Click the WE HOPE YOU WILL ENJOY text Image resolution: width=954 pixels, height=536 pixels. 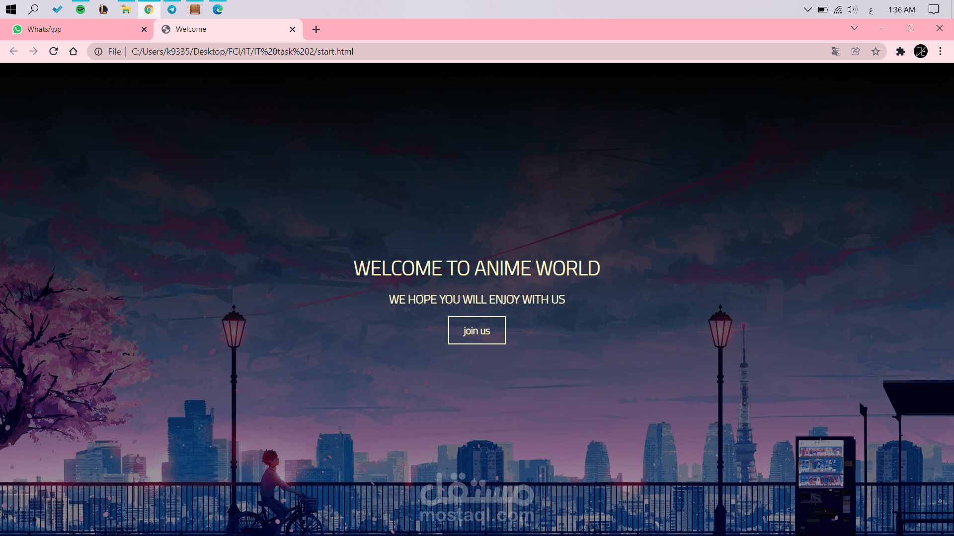tap(477, 300)
